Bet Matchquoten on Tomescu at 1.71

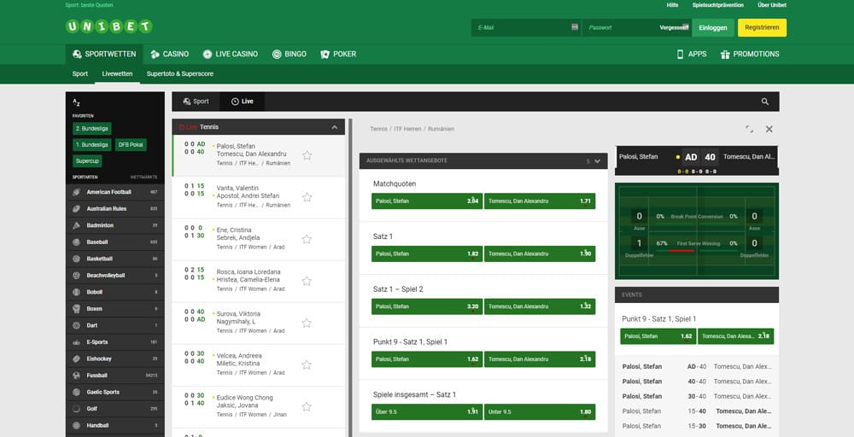tap(540, 201)
